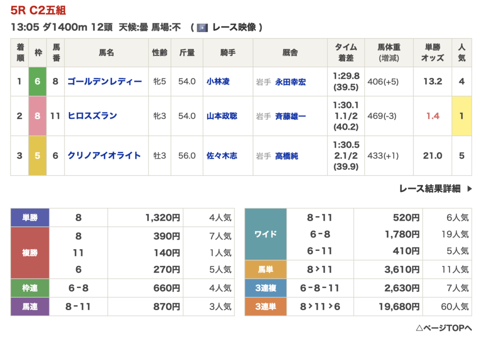This screenshot has width=483, height=337.
Task: Open trainer 高橋純 page
Action: pyautogui.click(x=286, y=156)
